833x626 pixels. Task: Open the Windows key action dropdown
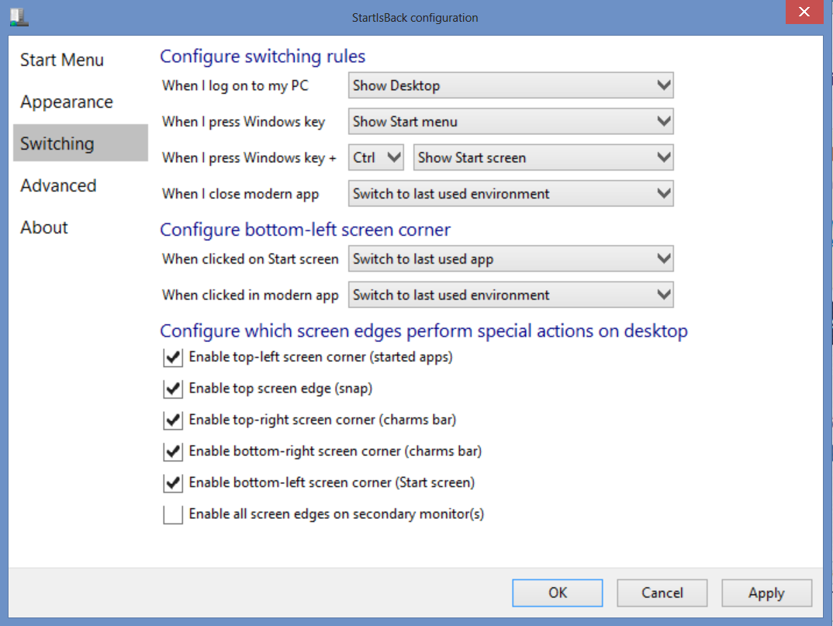tap(511, 122)
